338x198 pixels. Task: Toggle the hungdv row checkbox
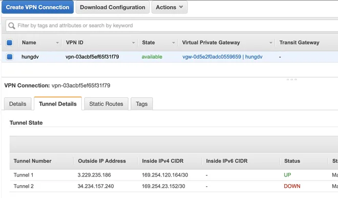10,57
